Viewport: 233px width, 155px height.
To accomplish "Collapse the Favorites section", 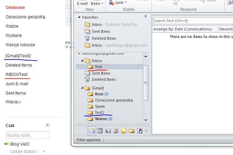I will coord(79,17).
